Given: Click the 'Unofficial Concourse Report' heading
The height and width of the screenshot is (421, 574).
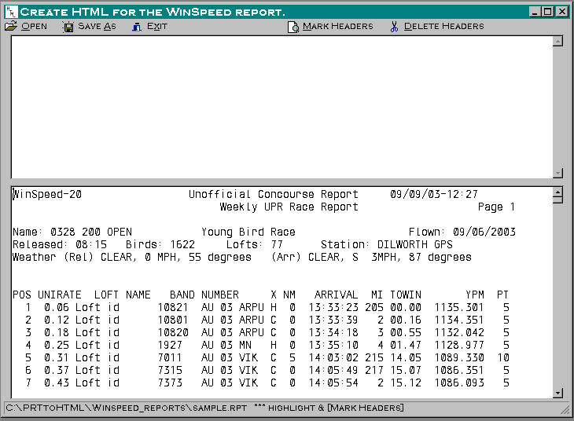Looking at the screenshot, I should (273, 194).
